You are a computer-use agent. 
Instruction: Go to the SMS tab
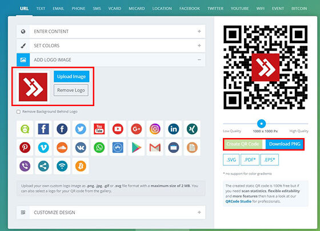coord(97,9)
